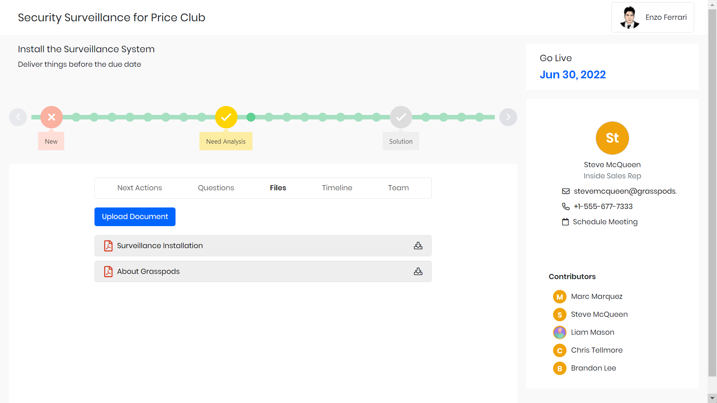The height and width of the screenshot is (403, 717).
Task: Download the Surveillance Installation file
Action: 418,246
